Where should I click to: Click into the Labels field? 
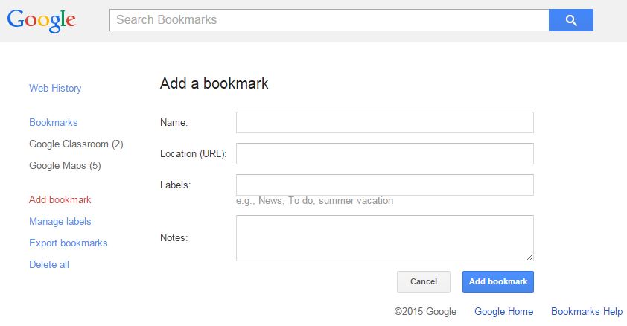(385, 185)
